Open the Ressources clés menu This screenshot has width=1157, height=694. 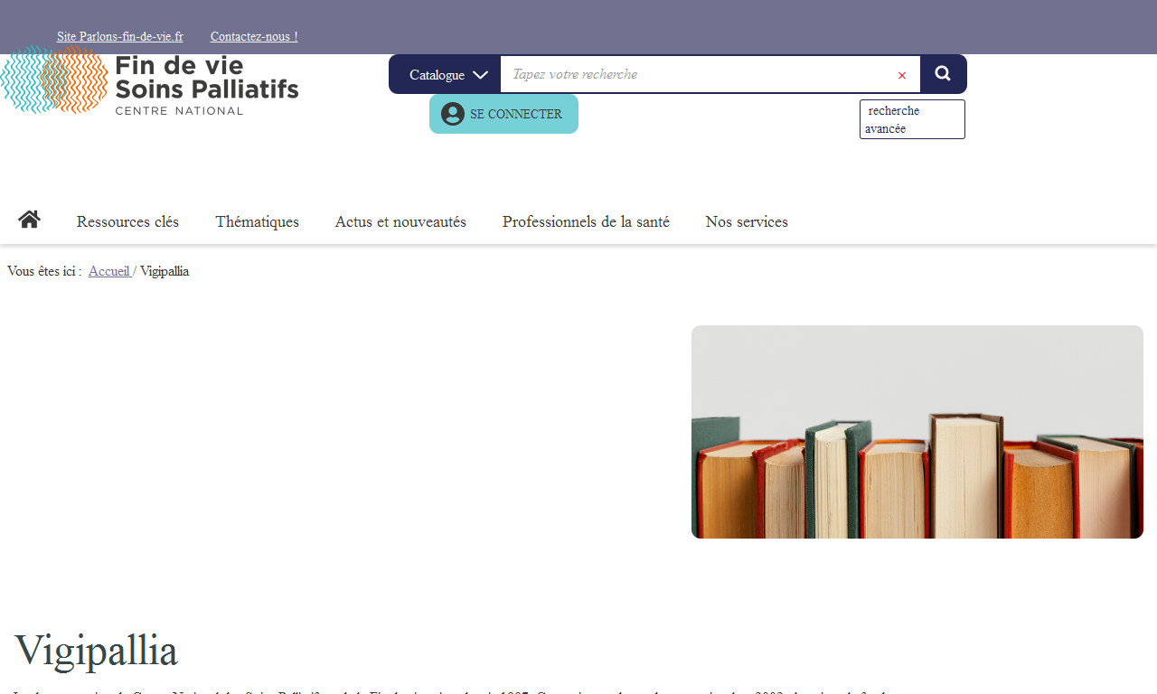[x=127, y=221]
